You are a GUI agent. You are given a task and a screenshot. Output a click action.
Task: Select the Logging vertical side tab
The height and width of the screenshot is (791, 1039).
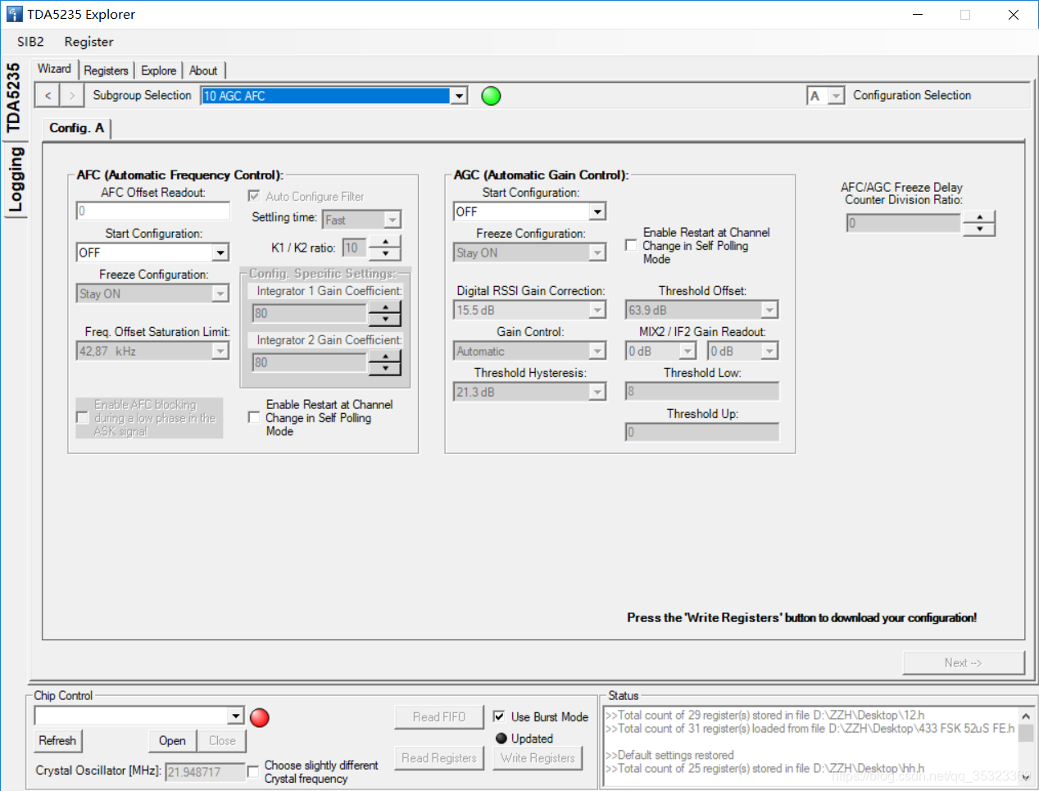click(x=16, y=180)
